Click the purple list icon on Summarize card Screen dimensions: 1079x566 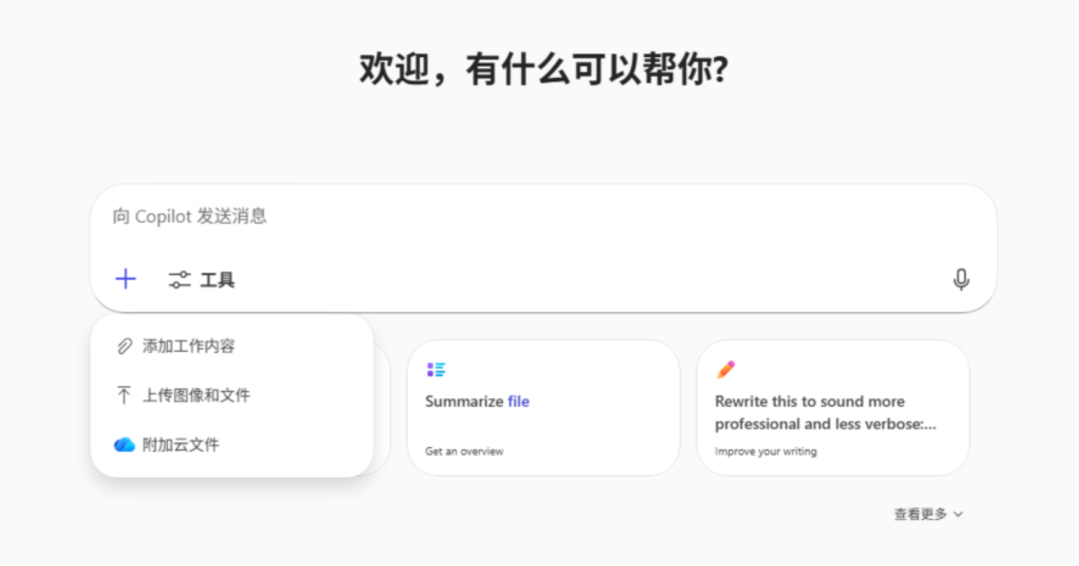(436, 370)
